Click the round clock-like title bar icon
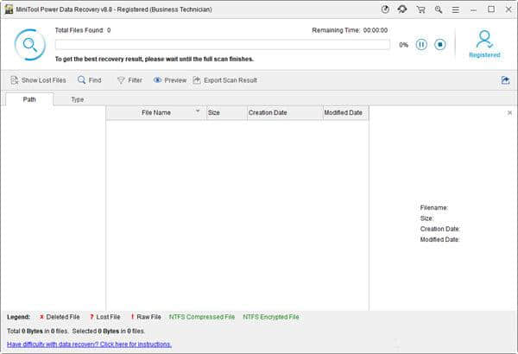The width and height of the screenshot is (518, 354). coord(384,9)
